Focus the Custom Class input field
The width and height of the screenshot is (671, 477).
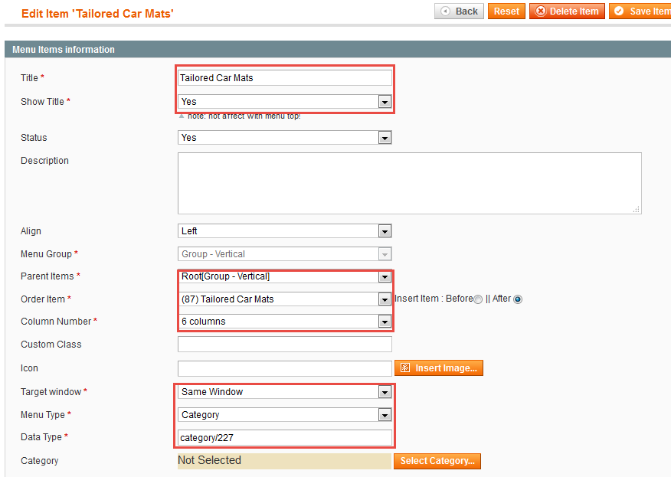coord(285,344)
